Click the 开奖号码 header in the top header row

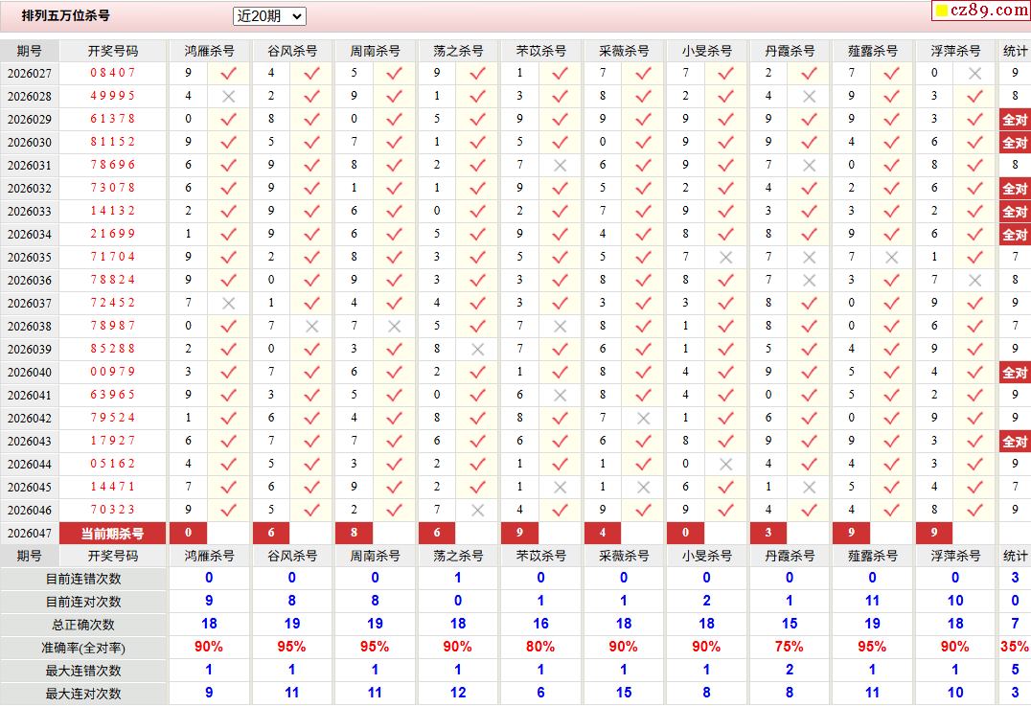pos(113,52)
